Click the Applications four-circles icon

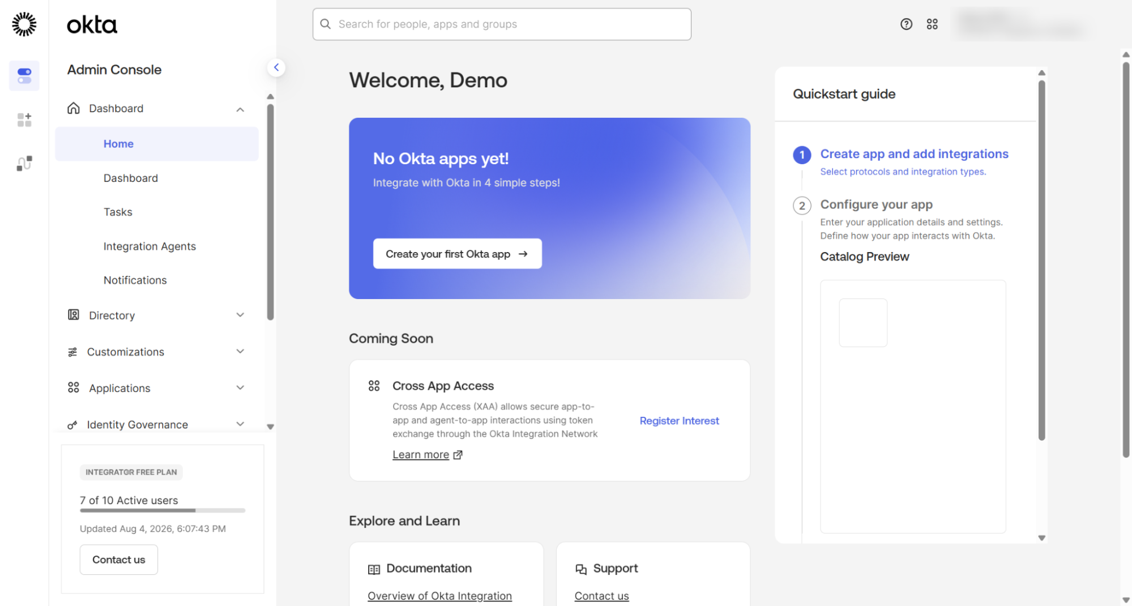coord(74,387)
